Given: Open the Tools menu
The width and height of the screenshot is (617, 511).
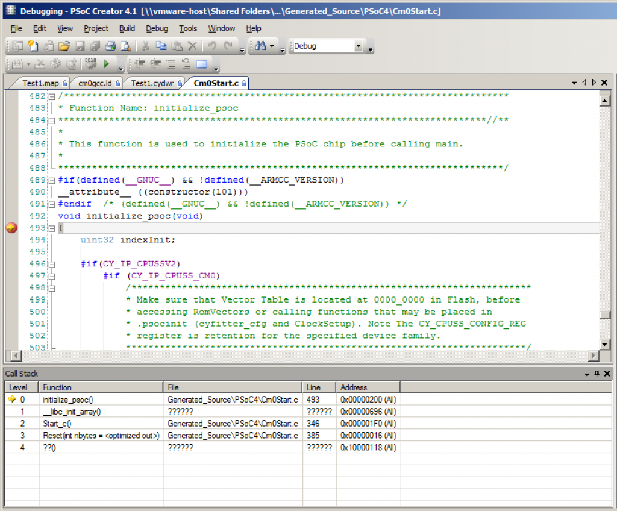Looking at the screenshot, I should tap(188, 28).
